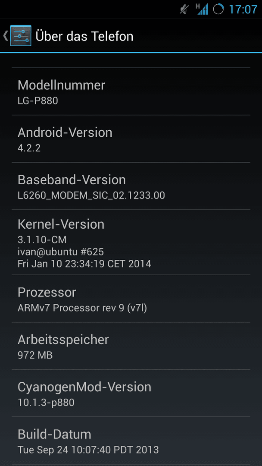Tap the Fri Jan 10 kernel date line
This screenshot has height=466, width=262.
[x=84, y=264]
